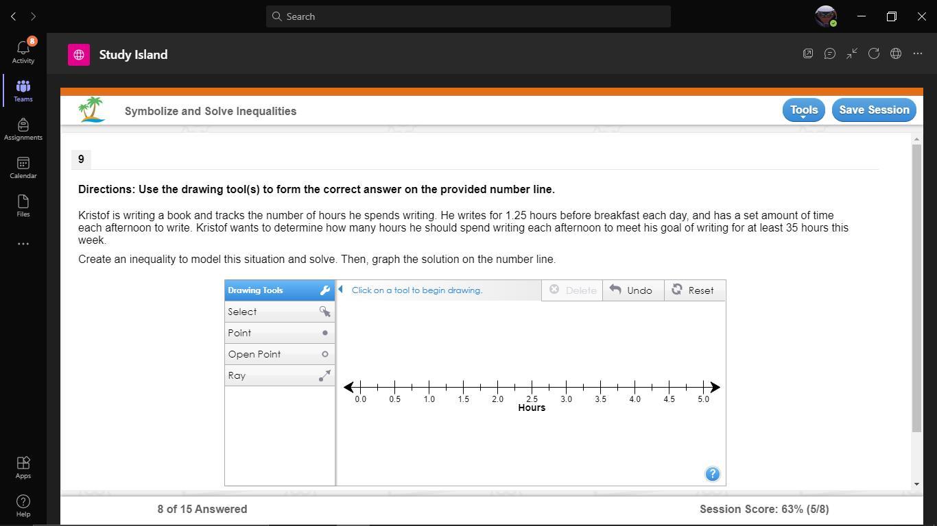Choose the Select tool

click(280, 312)
